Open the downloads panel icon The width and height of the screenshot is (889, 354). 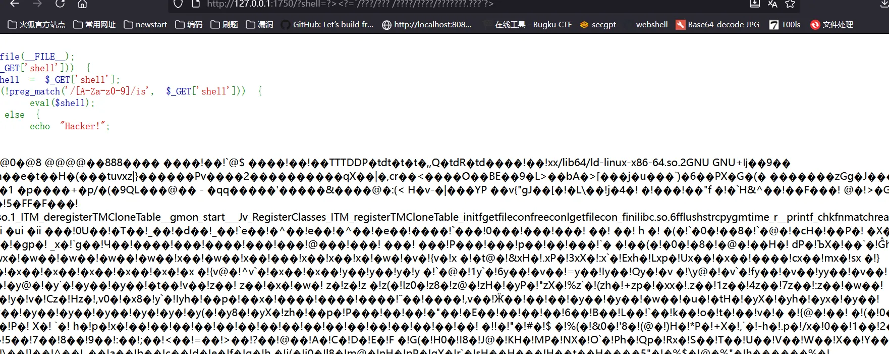pyautogui.click(x=884, y=4)
